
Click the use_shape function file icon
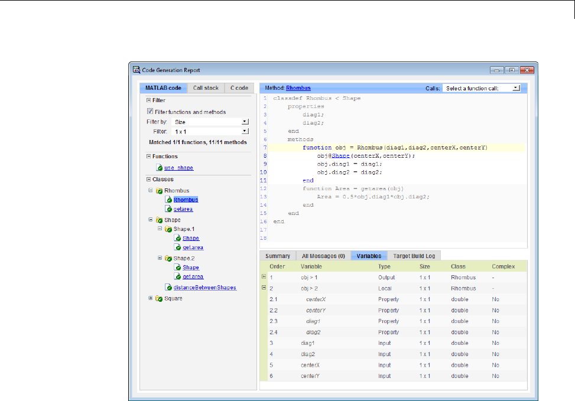[160, 168]
